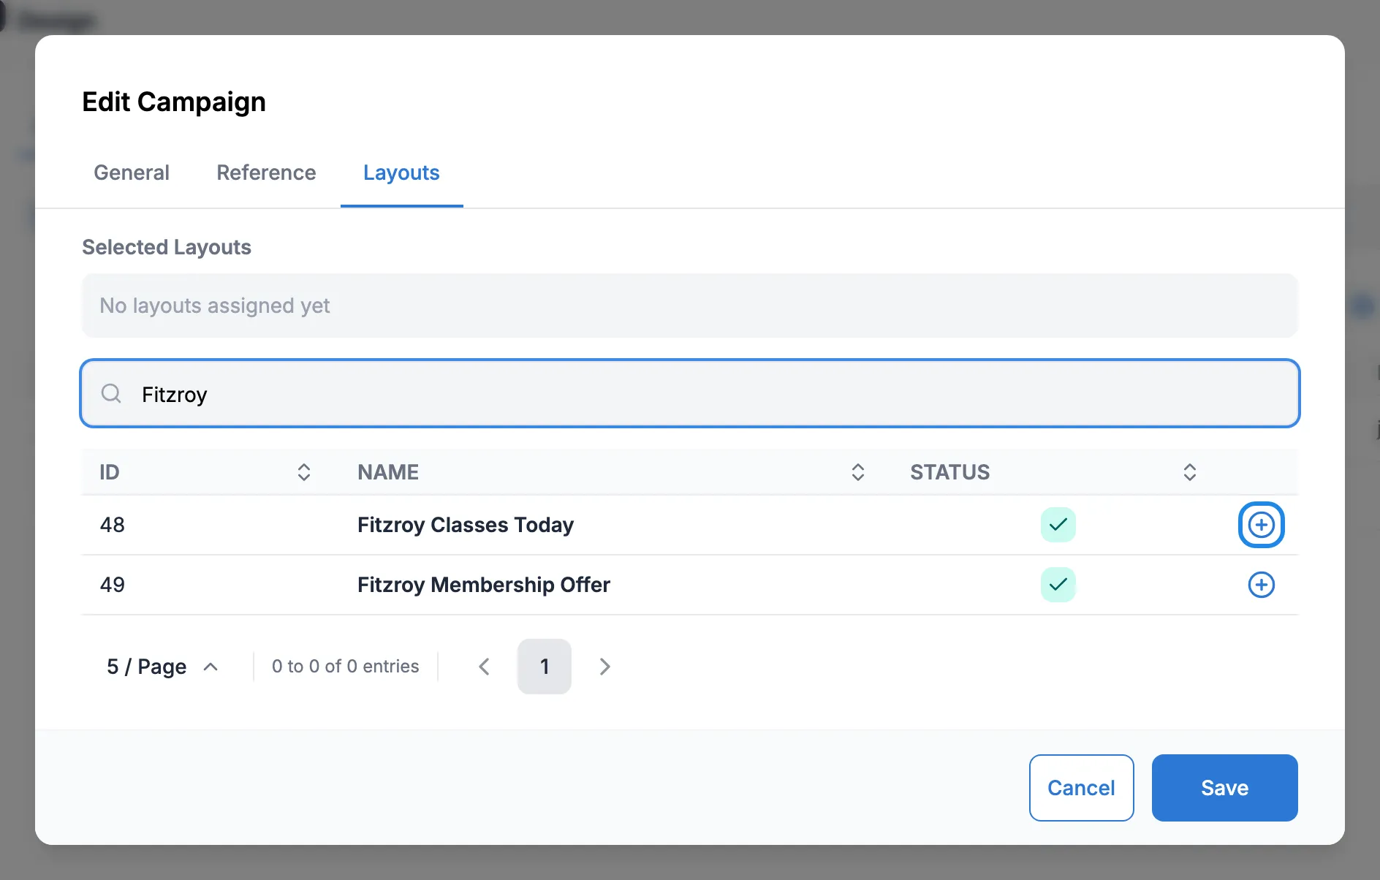This screenshot has height=880, width=1380.
Task: Add Fitzroy Membership Offer layout
Action: click(1261, 585)
